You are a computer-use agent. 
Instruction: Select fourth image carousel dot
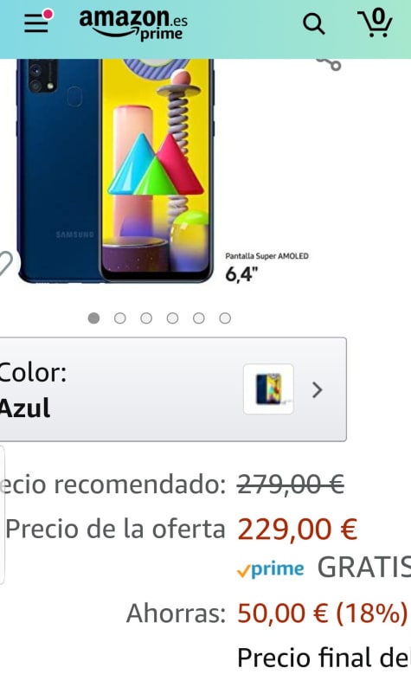click(172, 318)
